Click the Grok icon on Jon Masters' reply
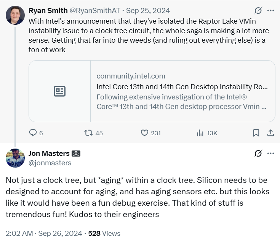The image size is (280, 240). 258,154
